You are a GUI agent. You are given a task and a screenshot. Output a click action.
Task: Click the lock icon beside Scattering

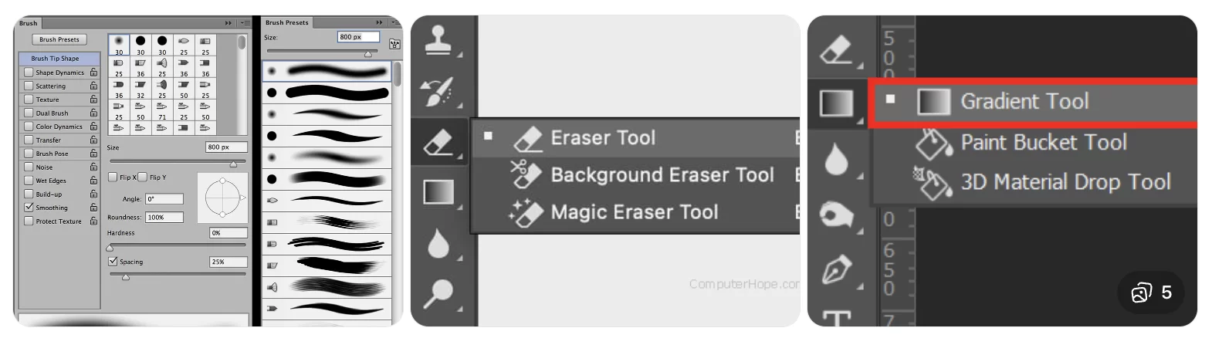point(93,86)
